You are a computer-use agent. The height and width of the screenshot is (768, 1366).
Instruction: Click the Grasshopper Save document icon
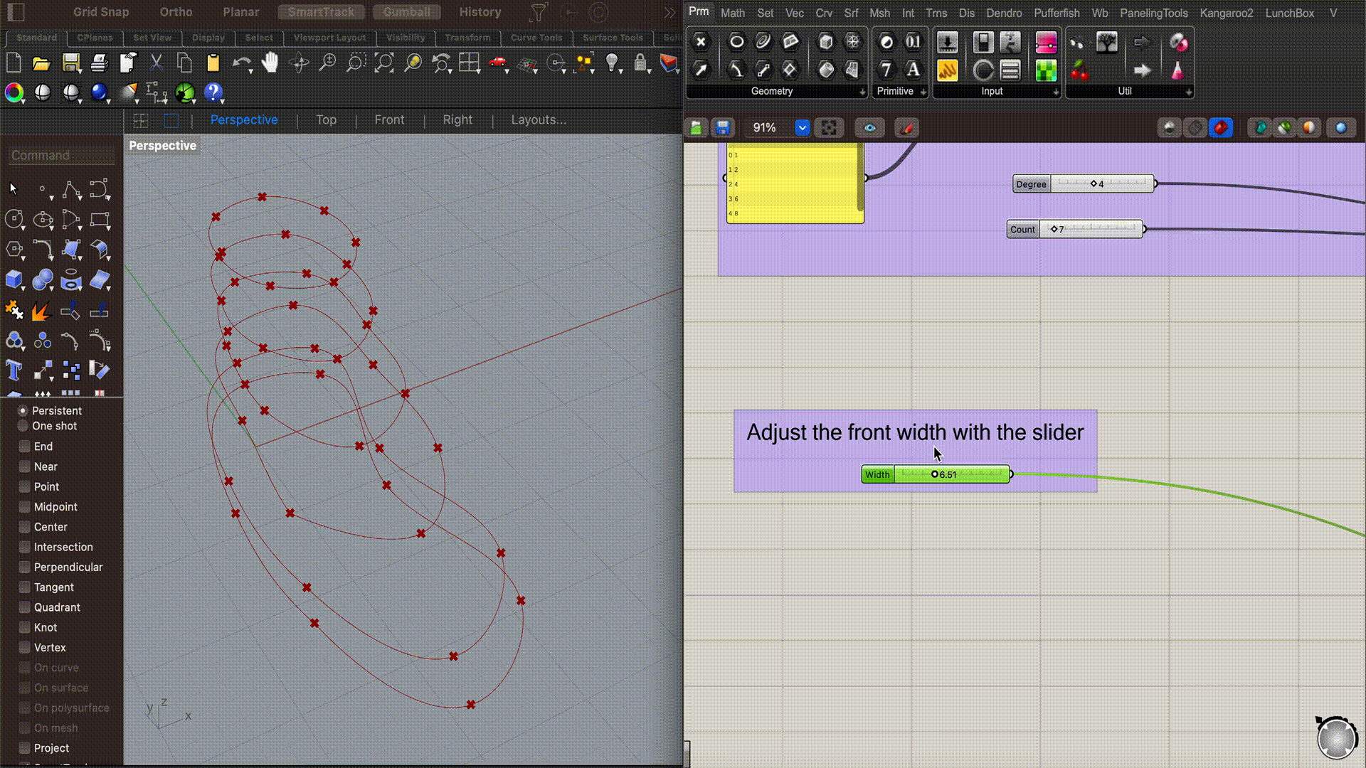coord(722,128)
